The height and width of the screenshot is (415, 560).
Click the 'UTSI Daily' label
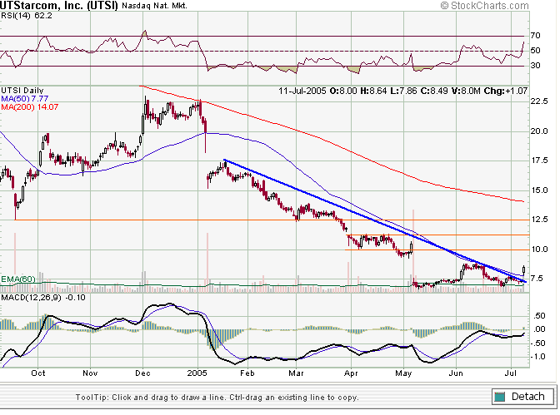pos(22,91)
